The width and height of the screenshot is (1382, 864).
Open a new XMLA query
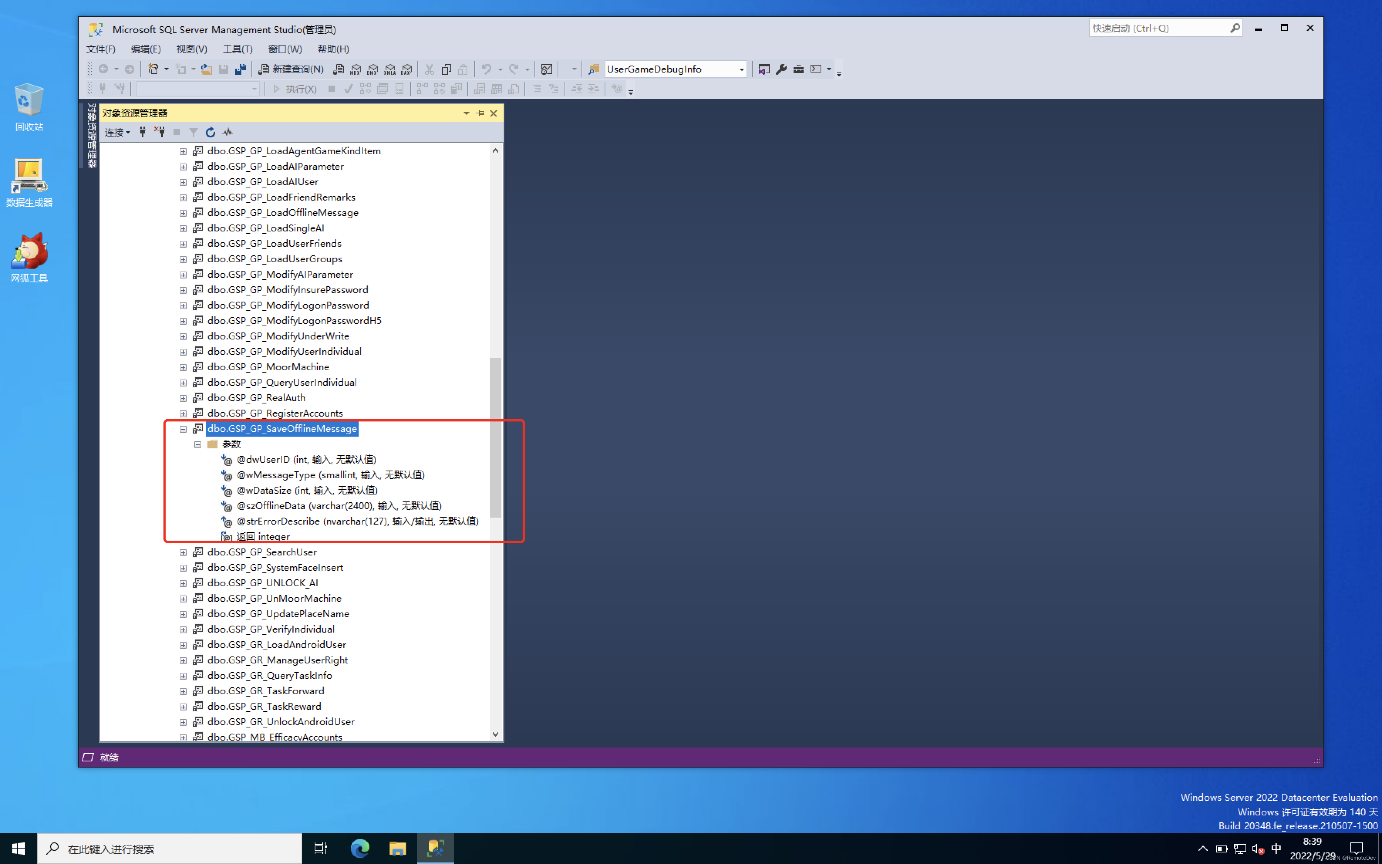(390, 69)
